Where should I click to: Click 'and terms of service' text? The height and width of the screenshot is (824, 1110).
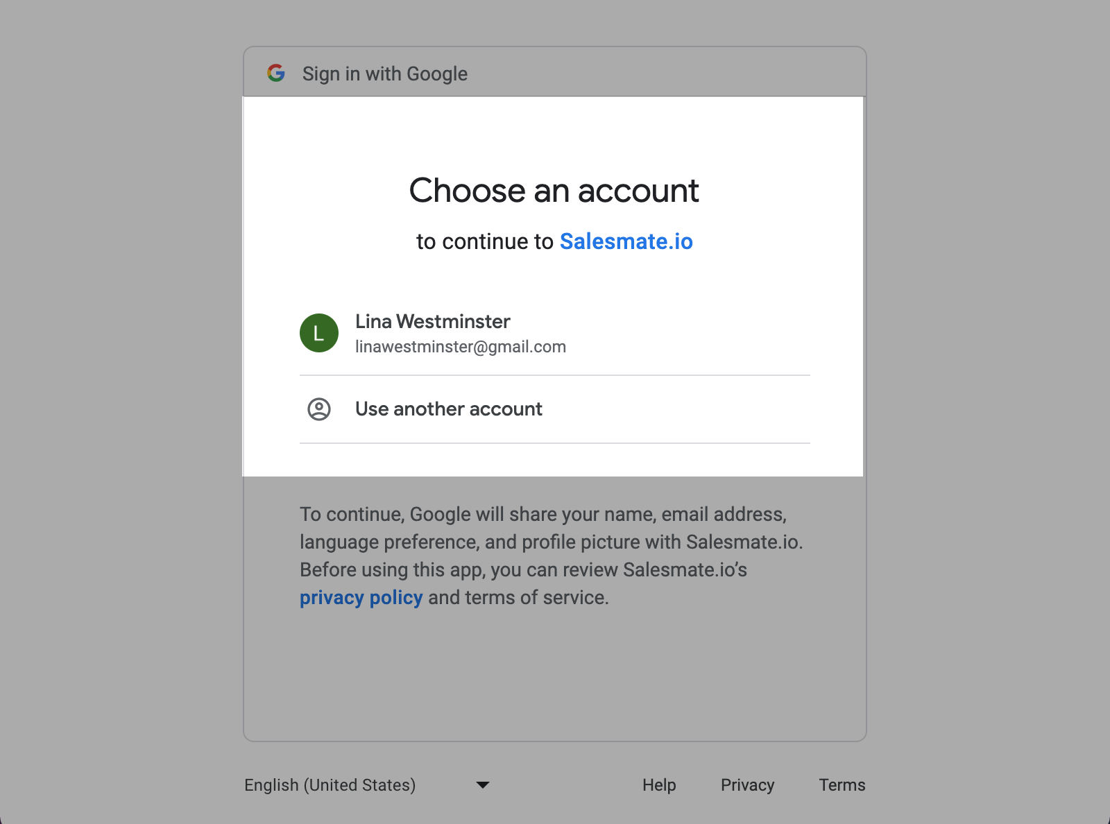(518, 597)
